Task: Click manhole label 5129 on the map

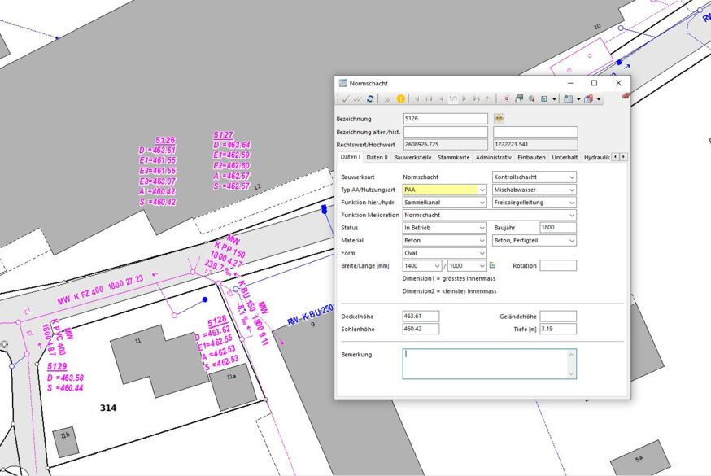Action: pyautogui.click(x=57, y=366)
